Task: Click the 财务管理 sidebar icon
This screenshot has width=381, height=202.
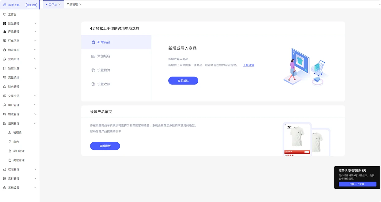Action: click(x=5, y=87)
